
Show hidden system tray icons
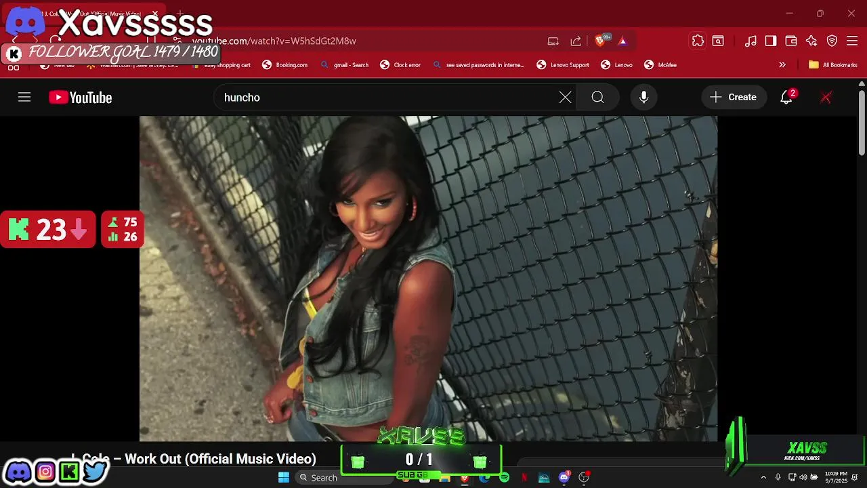click(763, 477)
